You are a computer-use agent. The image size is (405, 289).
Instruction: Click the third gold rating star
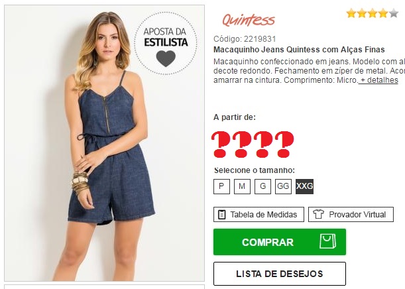point(373,13)
